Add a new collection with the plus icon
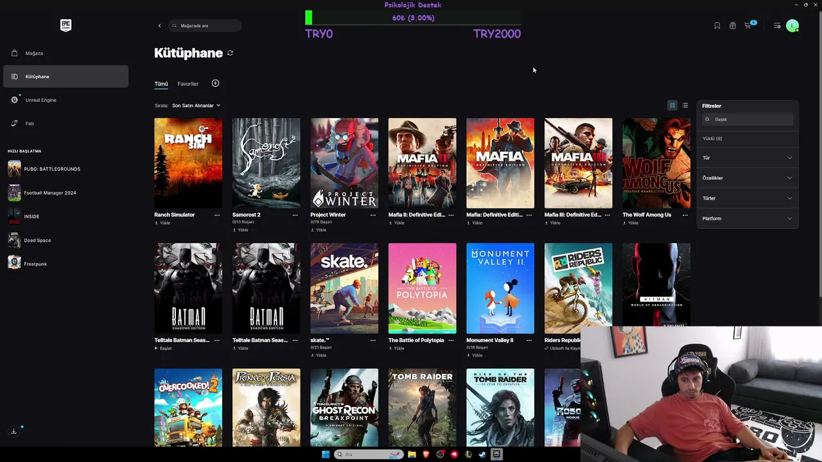 point(215,83)
